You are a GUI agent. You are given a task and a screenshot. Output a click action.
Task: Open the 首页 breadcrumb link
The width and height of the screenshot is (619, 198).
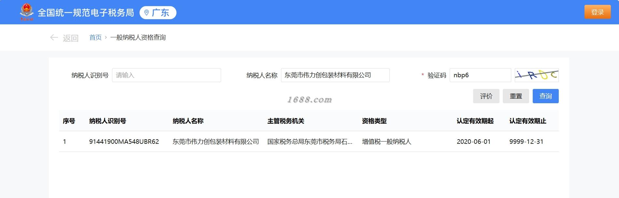pos(95,37)
